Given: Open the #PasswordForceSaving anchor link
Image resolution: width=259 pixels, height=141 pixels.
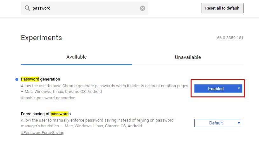Looking at the screenshot, I should [x=42, y=132].
